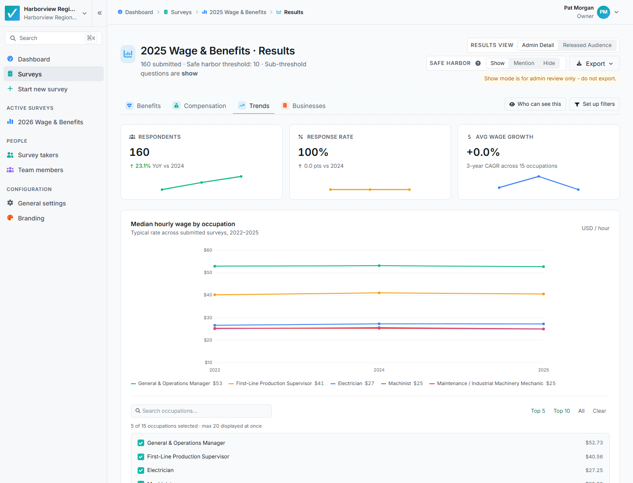Click the Survey takers people icon

10,155
